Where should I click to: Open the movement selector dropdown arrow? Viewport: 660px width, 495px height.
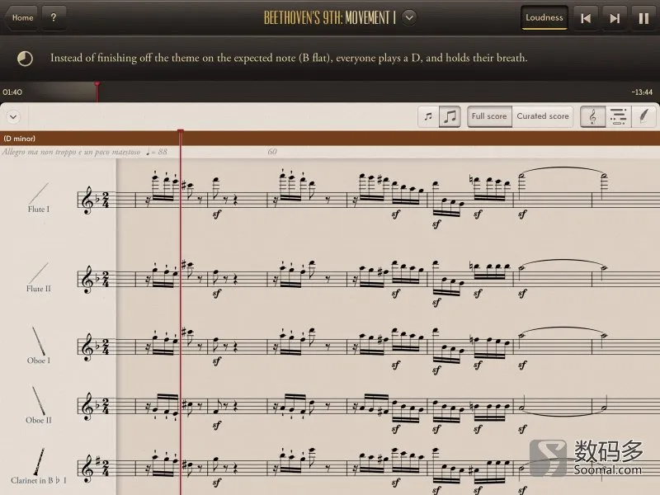click(409, 17)
